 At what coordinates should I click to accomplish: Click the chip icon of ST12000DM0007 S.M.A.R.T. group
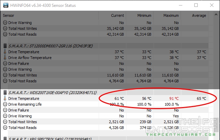point(5,46)
